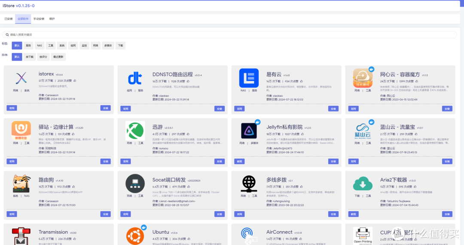The width and height of the screenshot is (464, 245).
Task: Like Socat端口转发 via thumbs-up icon
Action: [x=189, y=187]
